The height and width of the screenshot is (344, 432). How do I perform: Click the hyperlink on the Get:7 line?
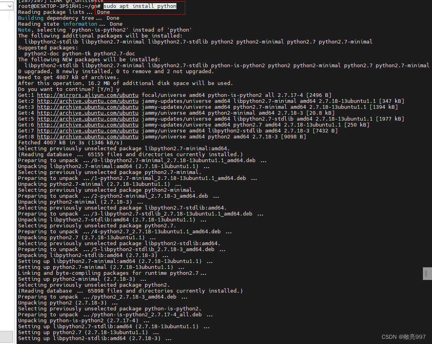pos(87,131)
